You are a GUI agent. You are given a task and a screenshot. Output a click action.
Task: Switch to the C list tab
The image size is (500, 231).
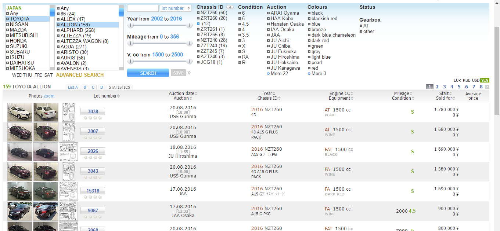[x=93, y=87]
